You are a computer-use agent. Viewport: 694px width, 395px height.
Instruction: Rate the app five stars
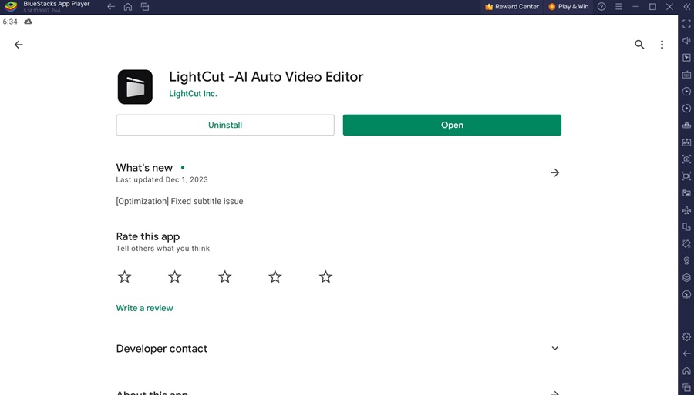click(x=325, y=277)
